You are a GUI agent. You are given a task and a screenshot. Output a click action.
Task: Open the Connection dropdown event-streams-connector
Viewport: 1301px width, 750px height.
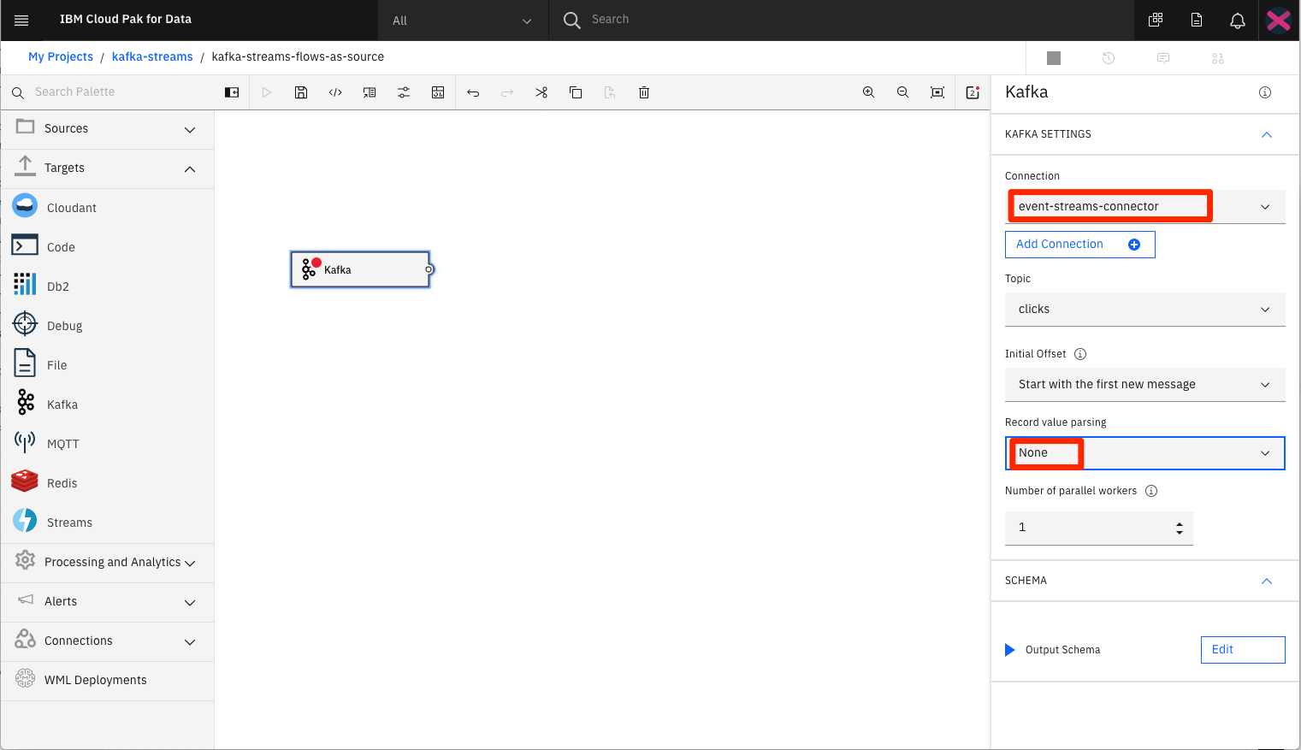point(1144,206)
